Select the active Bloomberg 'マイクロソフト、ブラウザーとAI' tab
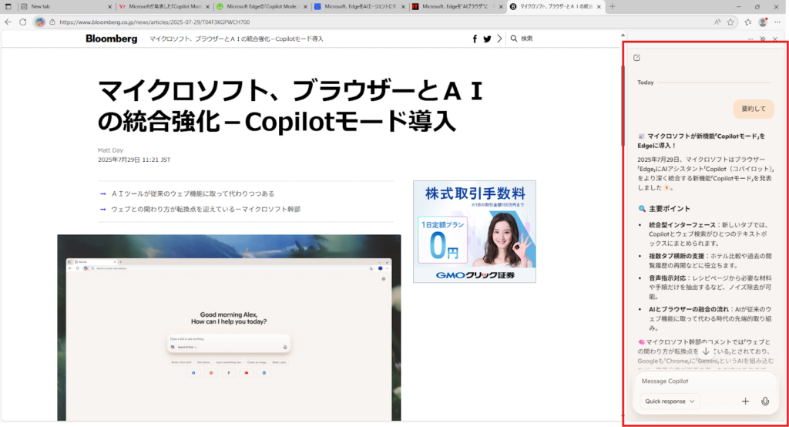This screenshot has width=789, height=427. tap(555, 6)
